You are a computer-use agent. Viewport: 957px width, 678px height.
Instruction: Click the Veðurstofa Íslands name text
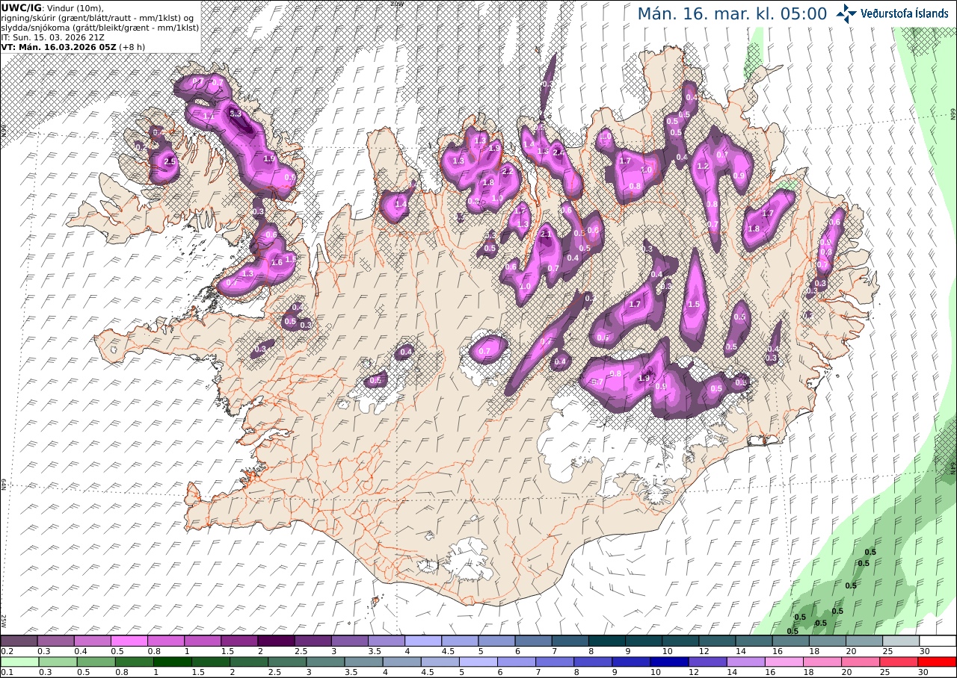[904, 13]
